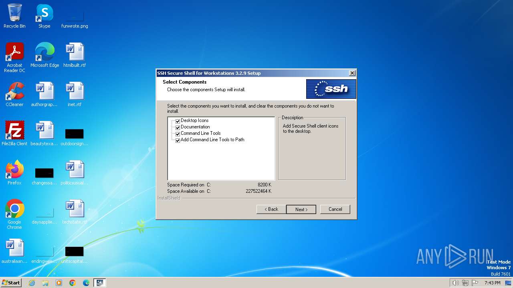
Task: Open Windows Media Player from taskbar
Action: click(x=59, y=283)
